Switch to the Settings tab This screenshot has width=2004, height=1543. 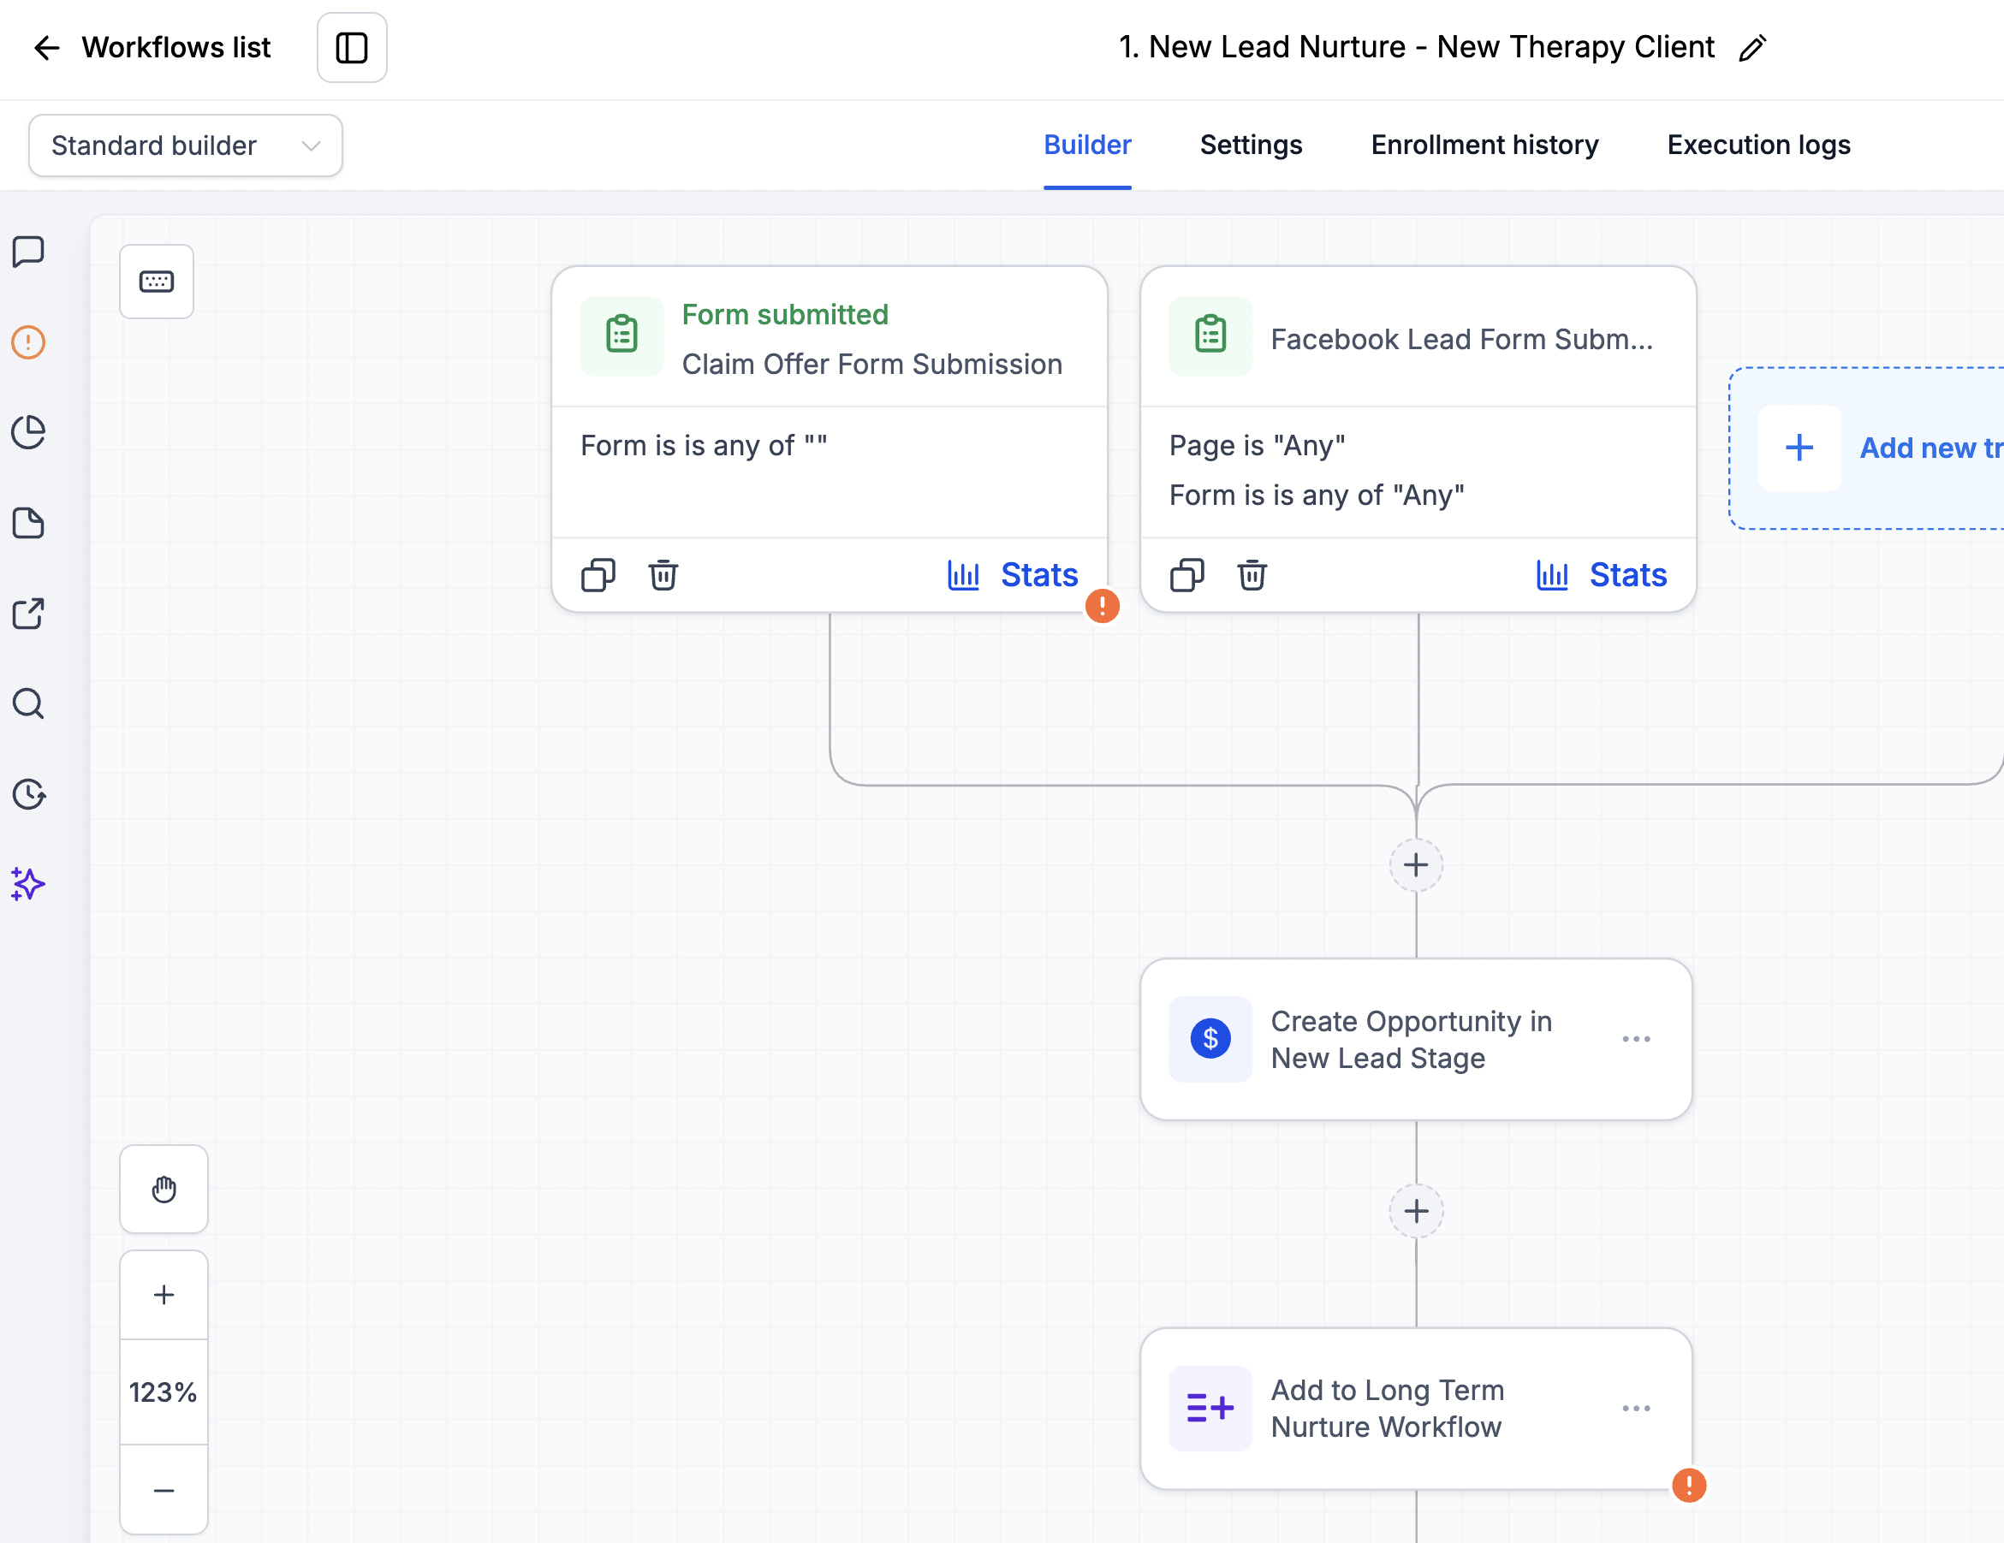coord(1251,145)
